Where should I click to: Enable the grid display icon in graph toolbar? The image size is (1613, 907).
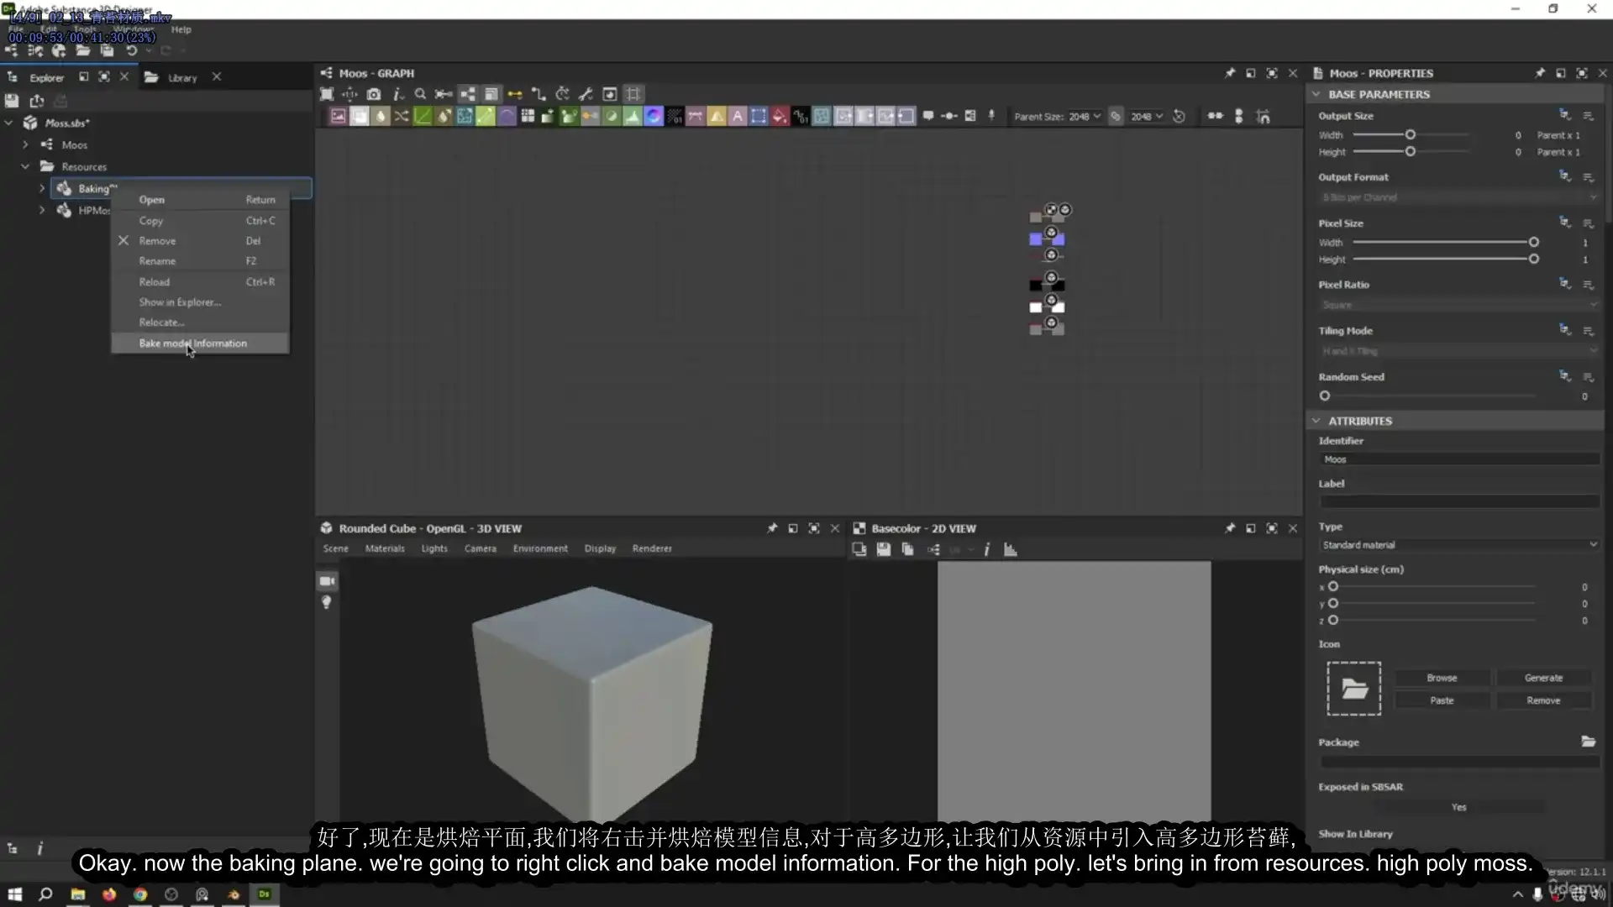click(634, 93)
